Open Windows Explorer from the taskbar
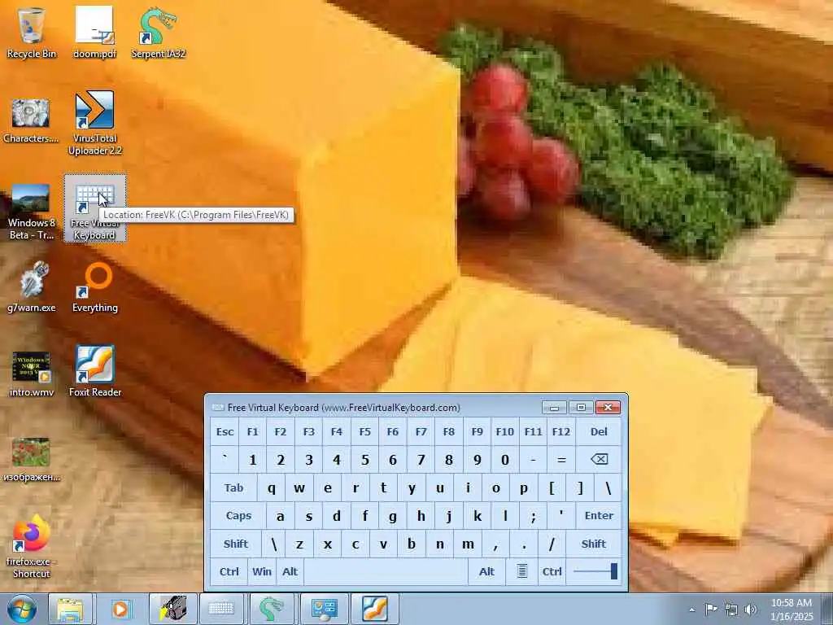833x625 pixels. coord(70,609)
